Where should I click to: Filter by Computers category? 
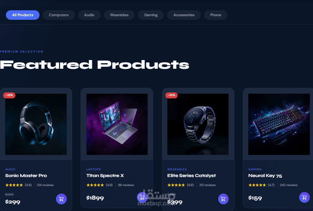59,15
